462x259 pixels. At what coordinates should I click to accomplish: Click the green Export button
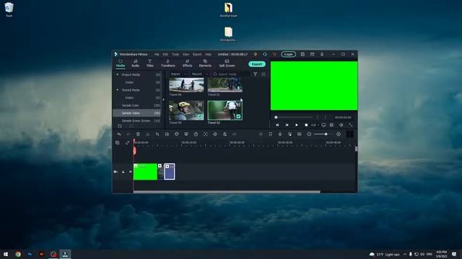pos(257,64)
